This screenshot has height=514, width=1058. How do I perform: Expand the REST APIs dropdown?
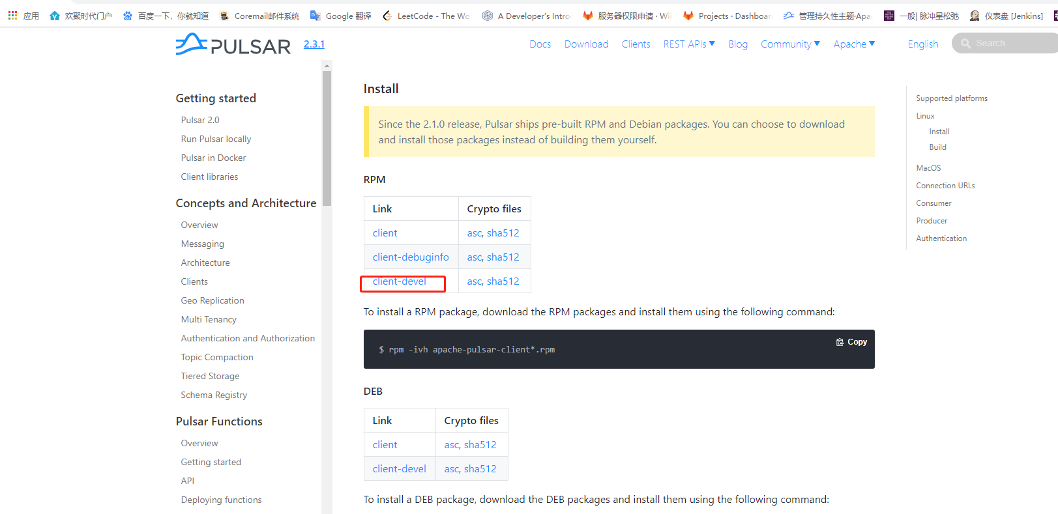point(689,44)
